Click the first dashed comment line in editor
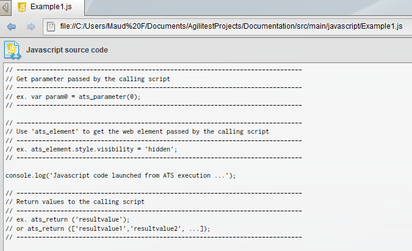Viewport: 412px width, 251px height. pos(154,70)
